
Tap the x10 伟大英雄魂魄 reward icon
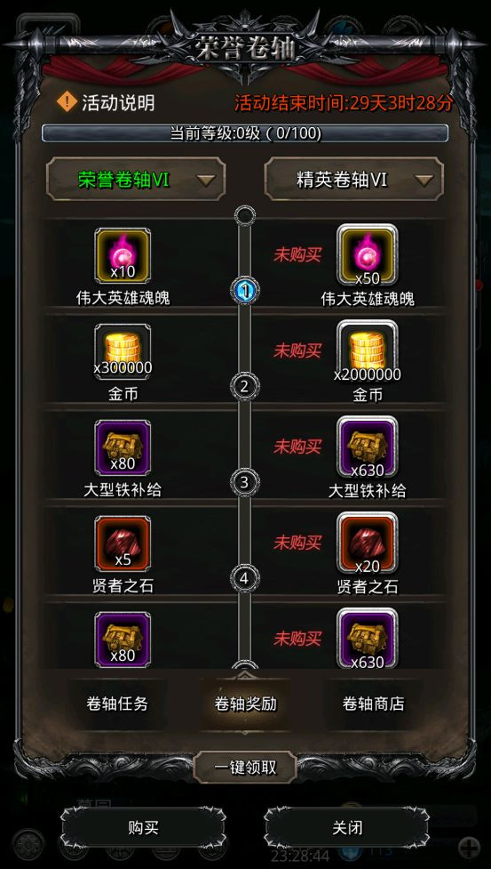click(x=123, y=256)
